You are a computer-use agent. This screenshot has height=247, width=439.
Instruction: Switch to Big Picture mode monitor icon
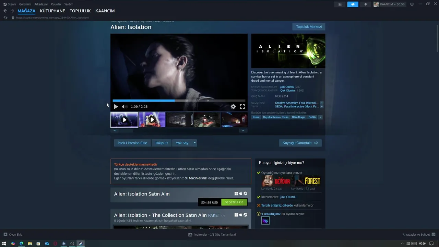(412, 4)
